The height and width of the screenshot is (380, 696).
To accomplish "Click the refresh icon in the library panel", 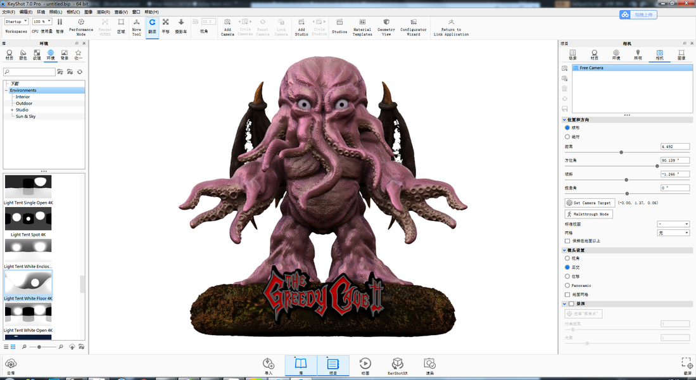I will click(x=80, y=72).
